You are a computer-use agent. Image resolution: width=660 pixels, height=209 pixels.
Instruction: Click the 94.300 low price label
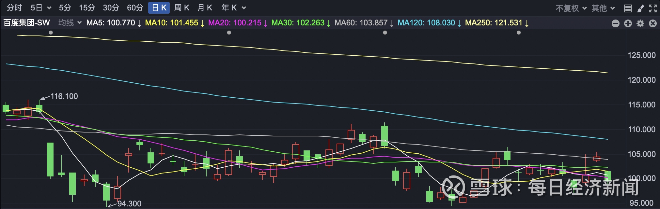[129, 204]
